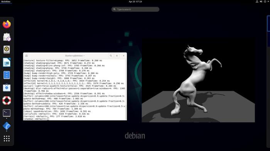This screenshot has height=151, width=270.
Task: Click the blue diamond app icon in dock
Action: (x=7, y=126)
